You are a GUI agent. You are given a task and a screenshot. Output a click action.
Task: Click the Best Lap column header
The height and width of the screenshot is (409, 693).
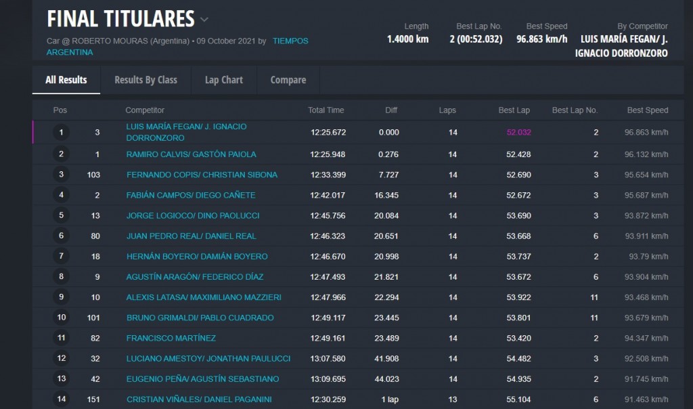[x=514, y=110]
